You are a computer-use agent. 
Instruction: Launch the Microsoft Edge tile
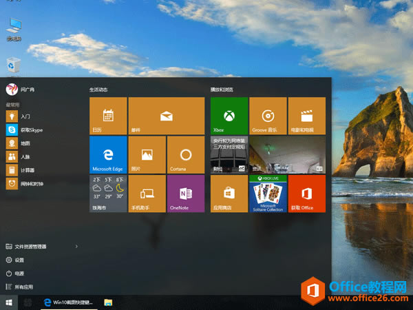coord(108,155)
